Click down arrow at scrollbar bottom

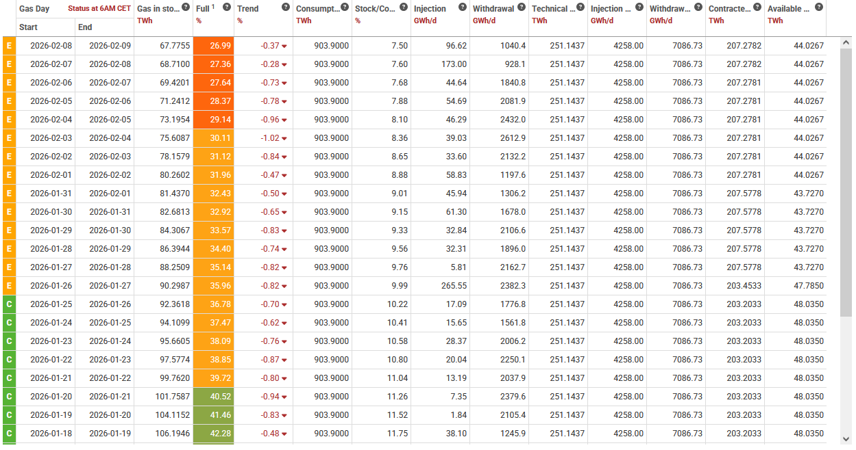coord(846,438)
